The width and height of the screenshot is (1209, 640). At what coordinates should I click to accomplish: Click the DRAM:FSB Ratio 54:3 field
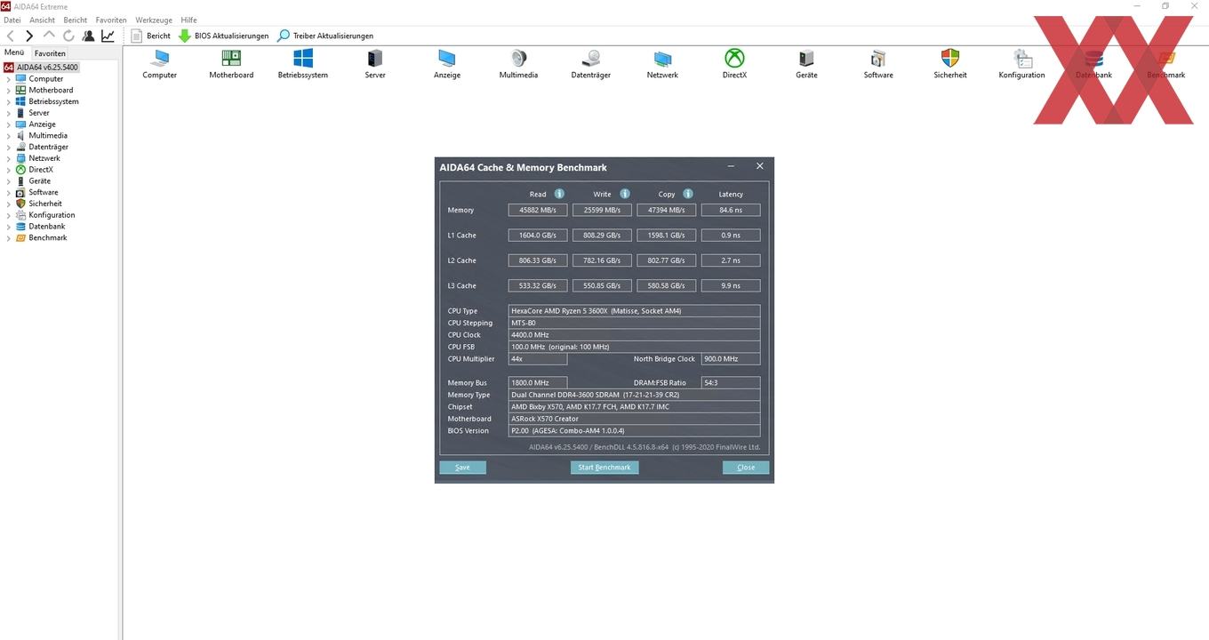[x=731, y=383]
